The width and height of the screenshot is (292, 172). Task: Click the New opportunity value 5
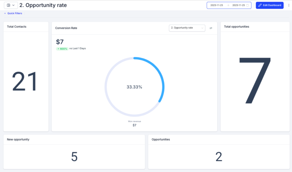tap(74, 156)
